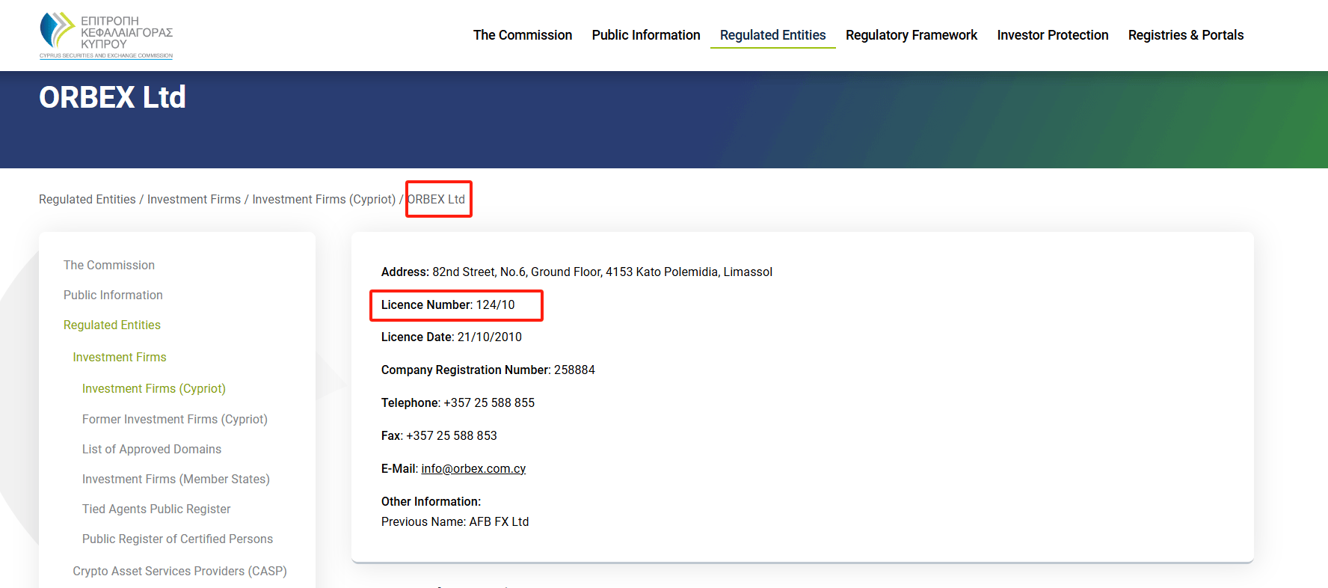Open Former Investment Firms (Cypriot) sidebar link
This screenshot has width=1328, height=588.
(x=175, y=419)
